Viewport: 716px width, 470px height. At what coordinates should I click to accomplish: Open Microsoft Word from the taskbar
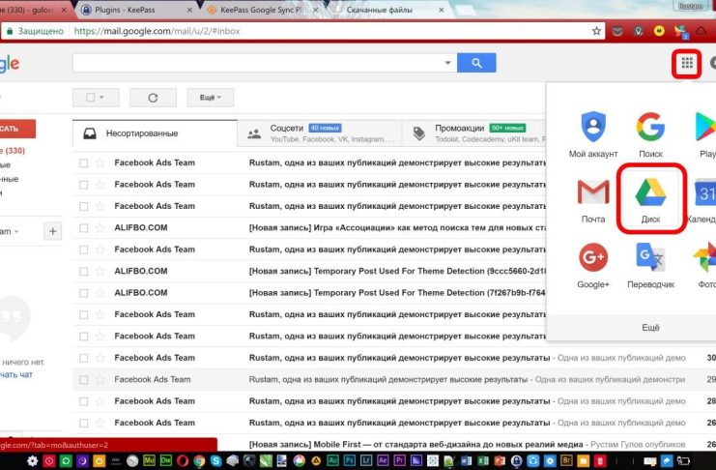(x=467, y=460)
